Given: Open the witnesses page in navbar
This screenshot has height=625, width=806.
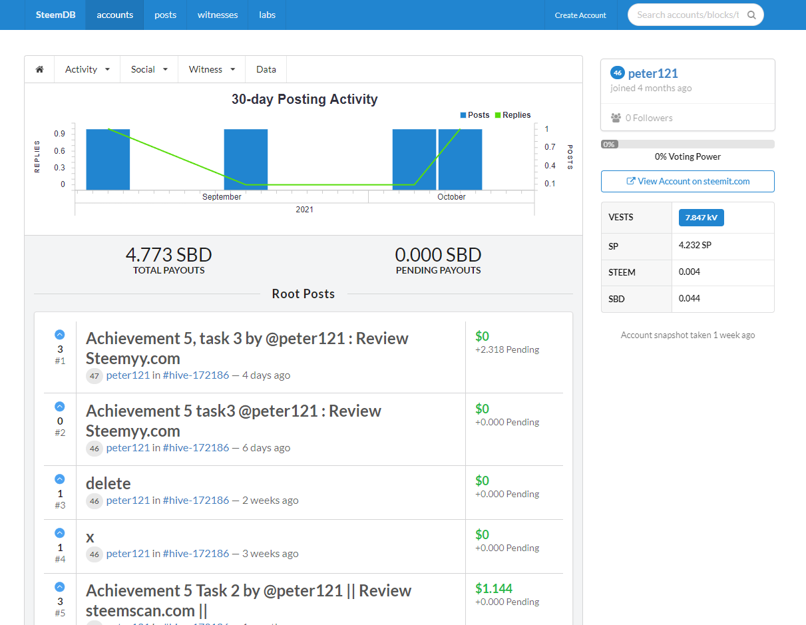Looking at the screenshot, I should tap(218, 15).
